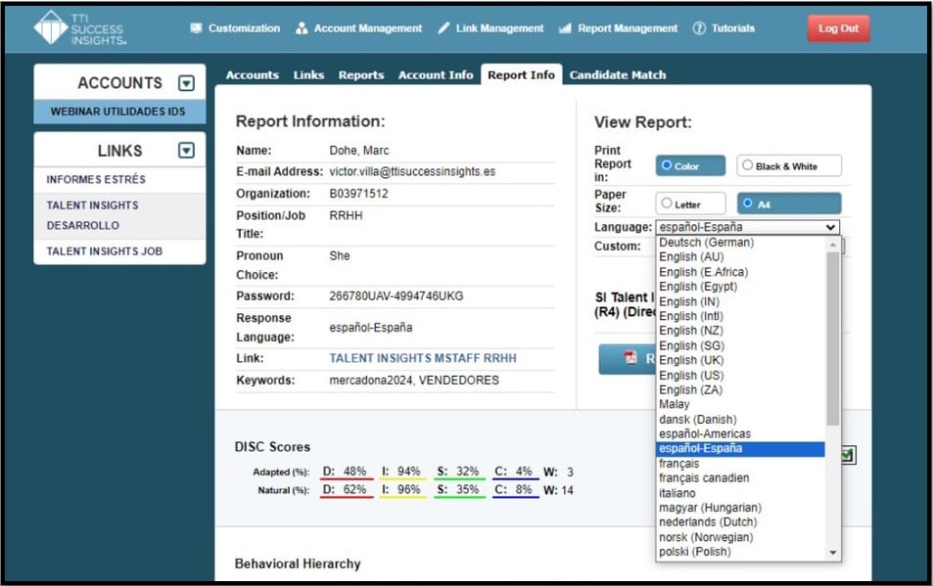Open the Account Info tab
The width and height of the screenshot is (933, 586).
[x=436, y=75]
